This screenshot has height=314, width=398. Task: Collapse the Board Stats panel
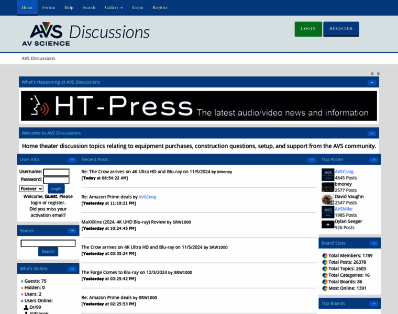[373, 243]
